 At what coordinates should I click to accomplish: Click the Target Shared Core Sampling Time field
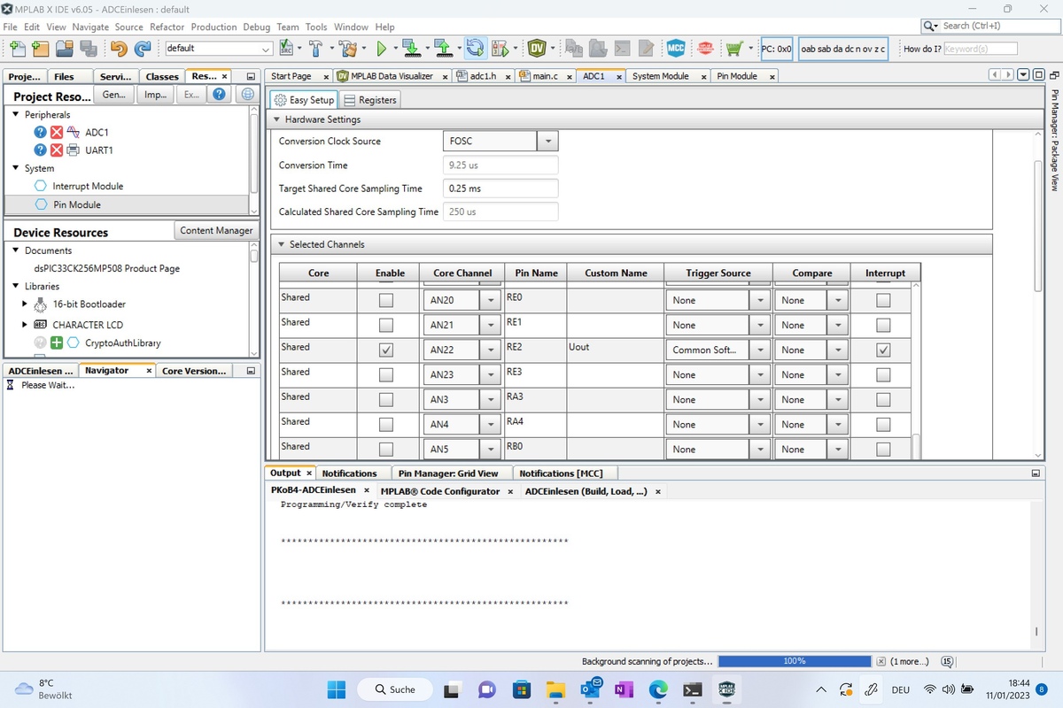[500, 189]
